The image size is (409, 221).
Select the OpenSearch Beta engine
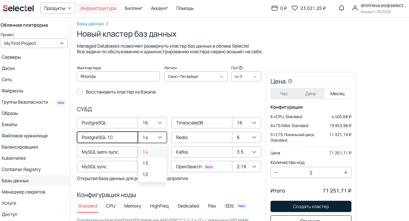coord(202,167)
